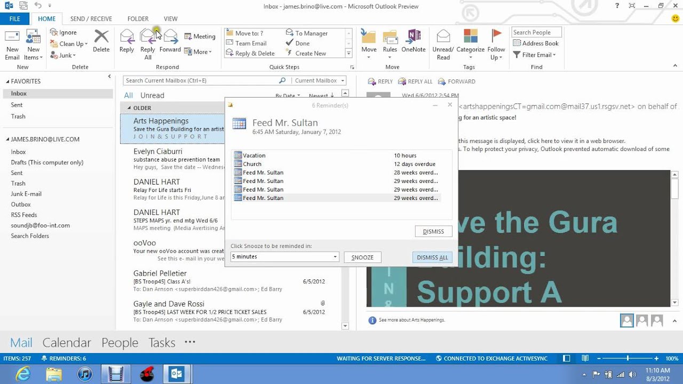Screen dimensions: 683x384
Task: Open the FILE tab
Action: [15, 19]
